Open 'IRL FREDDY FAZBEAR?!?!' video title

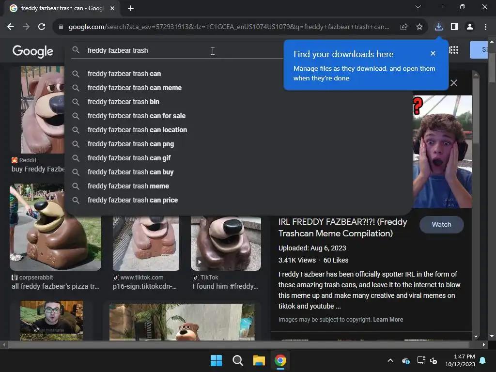pyautogui.click(x=342, y=228)
